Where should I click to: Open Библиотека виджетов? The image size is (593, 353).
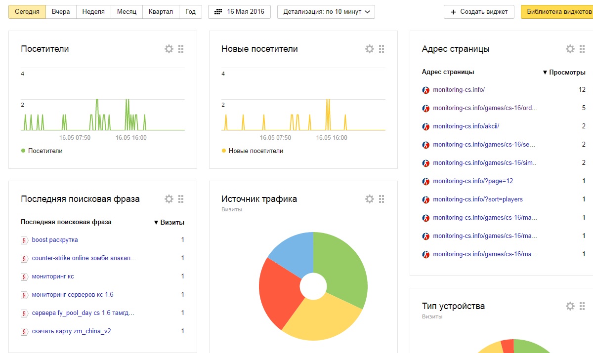click(557, 12)
